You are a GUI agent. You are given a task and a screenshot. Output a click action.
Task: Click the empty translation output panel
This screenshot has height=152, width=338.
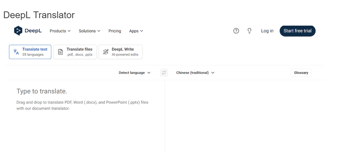point(245,116)
